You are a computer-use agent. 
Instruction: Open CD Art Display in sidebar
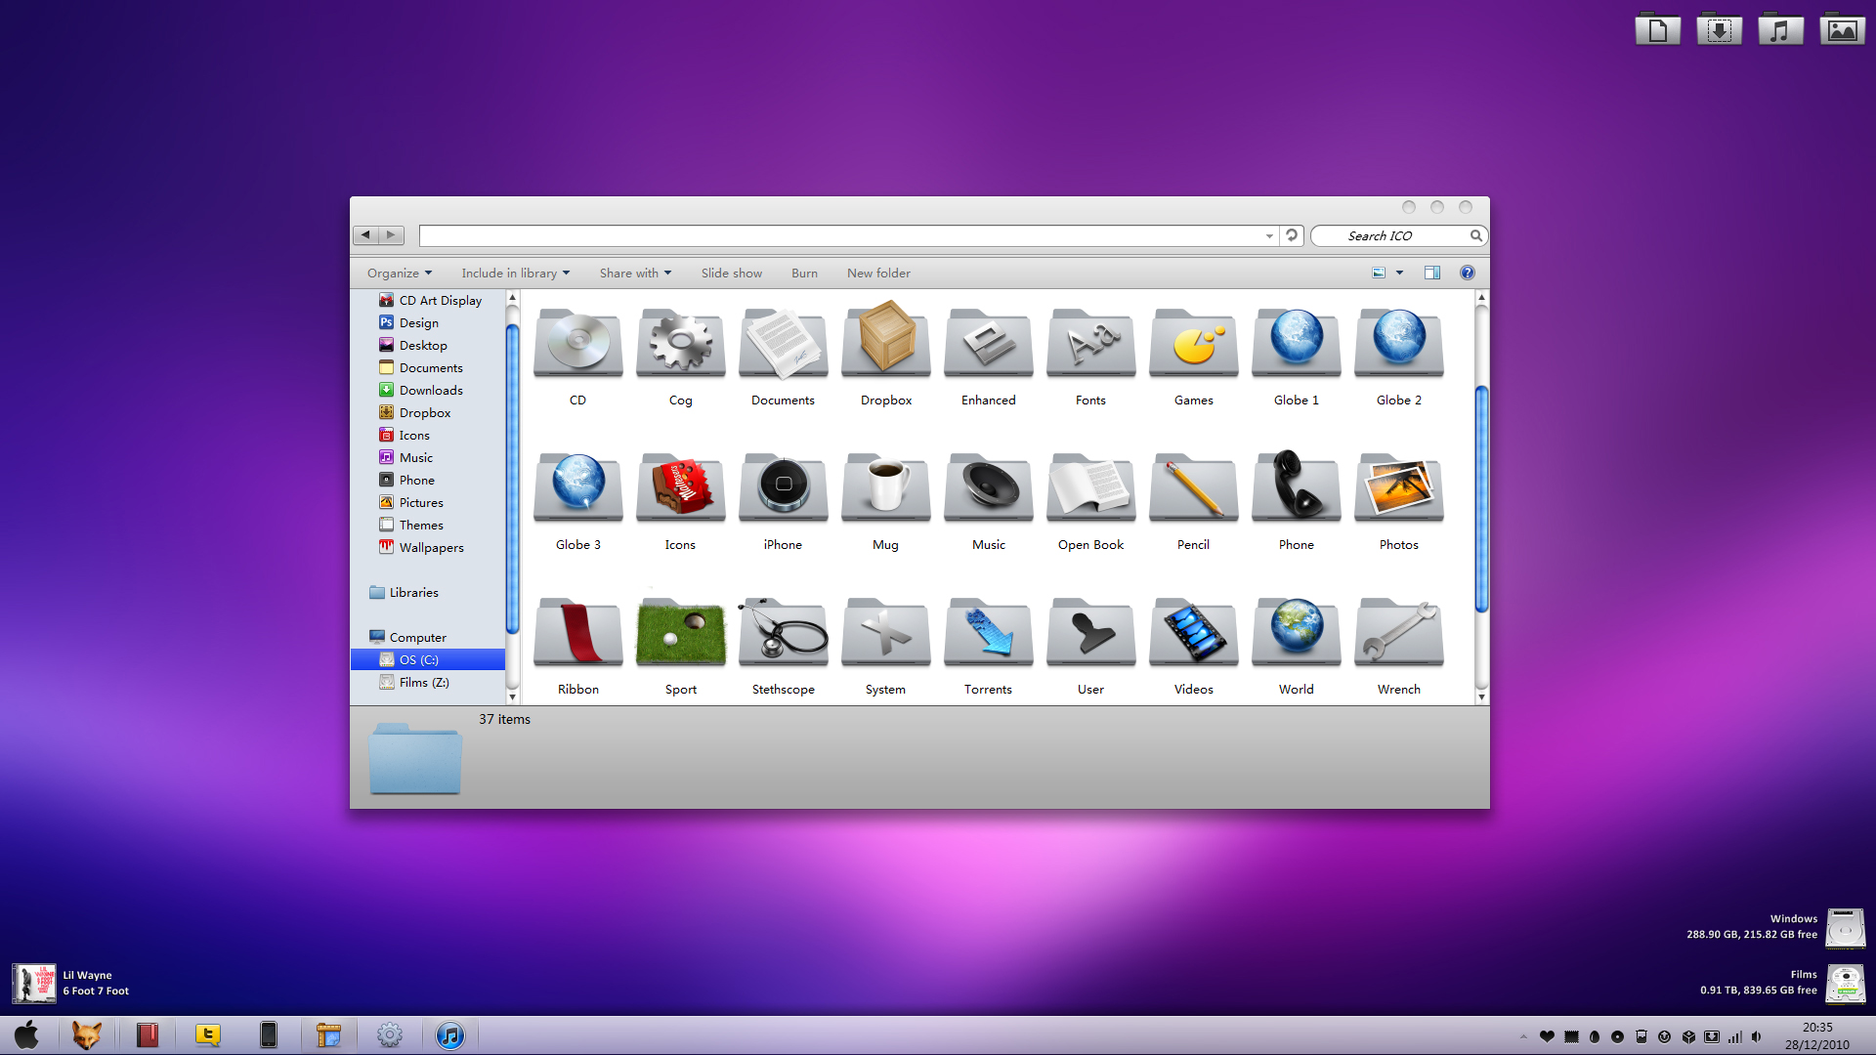coord(430,300)
